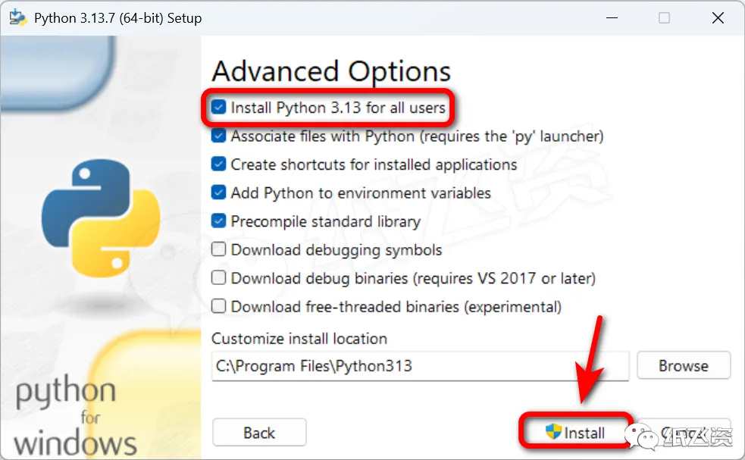Viewport: 745px width, 460px height.
Task: Click the Advanced Options heading
Action: 331,72
